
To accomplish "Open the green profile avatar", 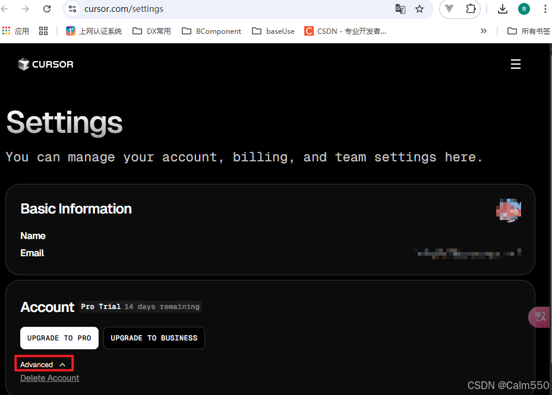I will [524, 9].
